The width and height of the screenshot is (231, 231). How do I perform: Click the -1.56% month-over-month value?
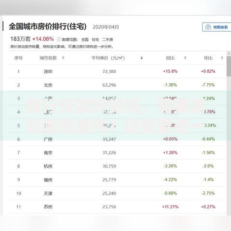click(208, 153)
